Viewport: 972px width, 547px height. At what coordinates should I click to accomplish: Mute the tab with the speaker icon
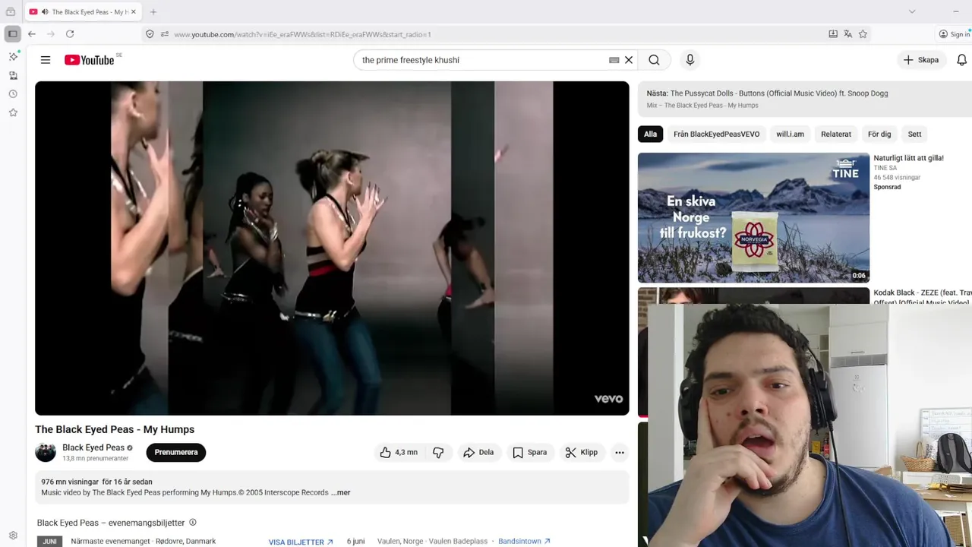pos(45,12)
